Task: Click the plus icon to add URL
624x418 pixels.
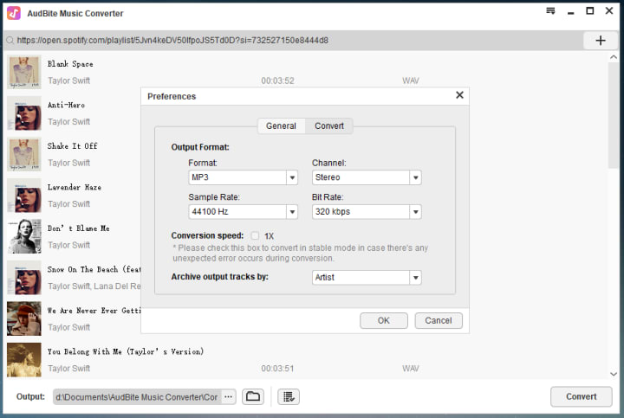Action: click(600, 41)
